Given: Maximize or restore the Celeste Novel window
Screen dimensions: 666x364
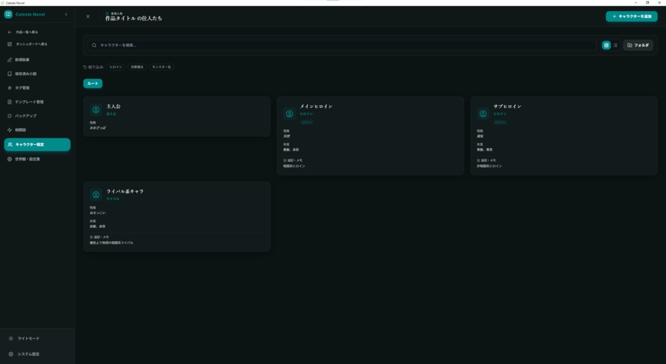Looking at the screenshot, I should [648, 3].
